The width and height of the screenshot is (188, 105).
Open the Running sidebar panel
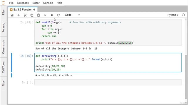click(x=3, y=27)
